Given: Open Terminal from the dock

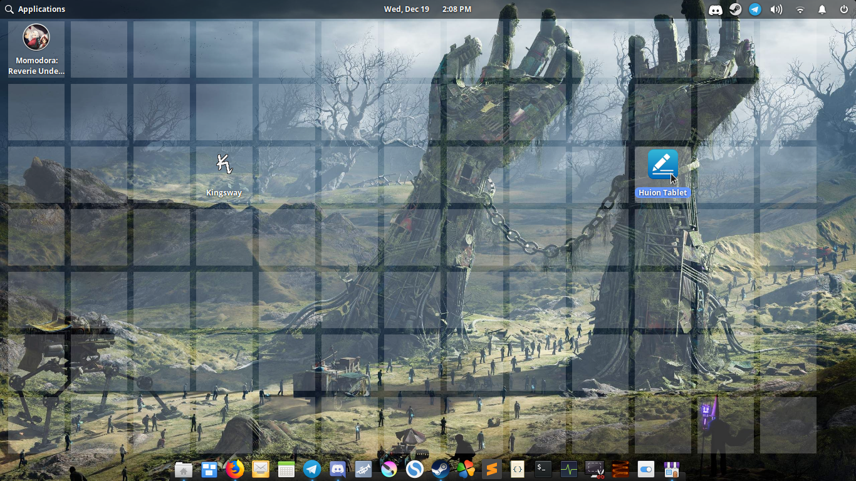Looking at the screenshot, I should (543, 469).
